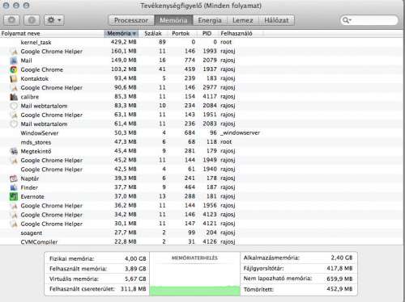Click the Naptár calendar icon
The height and width of the screenshot is (302, 405).
tap(14, 178)
